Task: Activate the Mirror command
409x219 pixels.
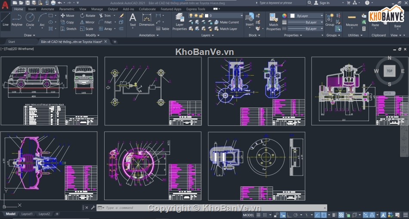Action: click(87, 22)
